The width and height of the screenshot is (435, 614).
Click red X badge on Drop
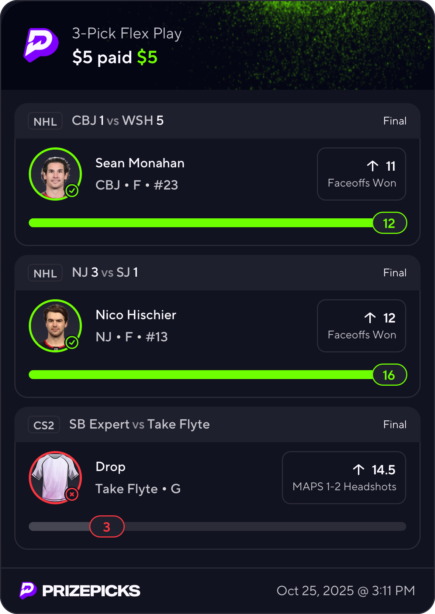(72, 494)
